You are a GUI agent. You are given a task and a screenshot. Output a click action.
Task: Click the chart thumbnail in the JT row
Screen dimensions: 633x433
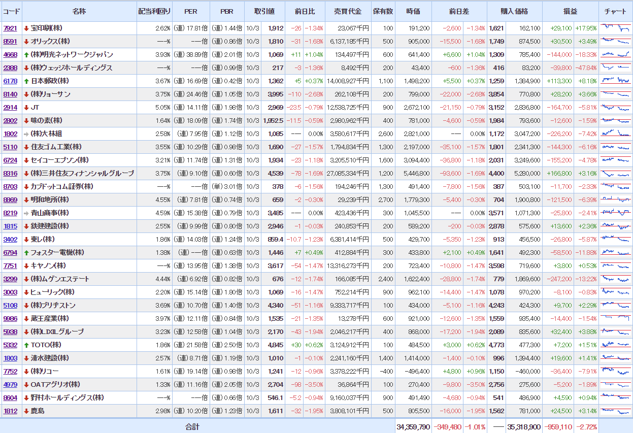[x=615, y=107]
